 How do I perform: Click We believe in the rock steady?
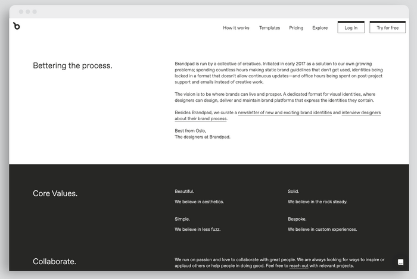pos(318,202)
